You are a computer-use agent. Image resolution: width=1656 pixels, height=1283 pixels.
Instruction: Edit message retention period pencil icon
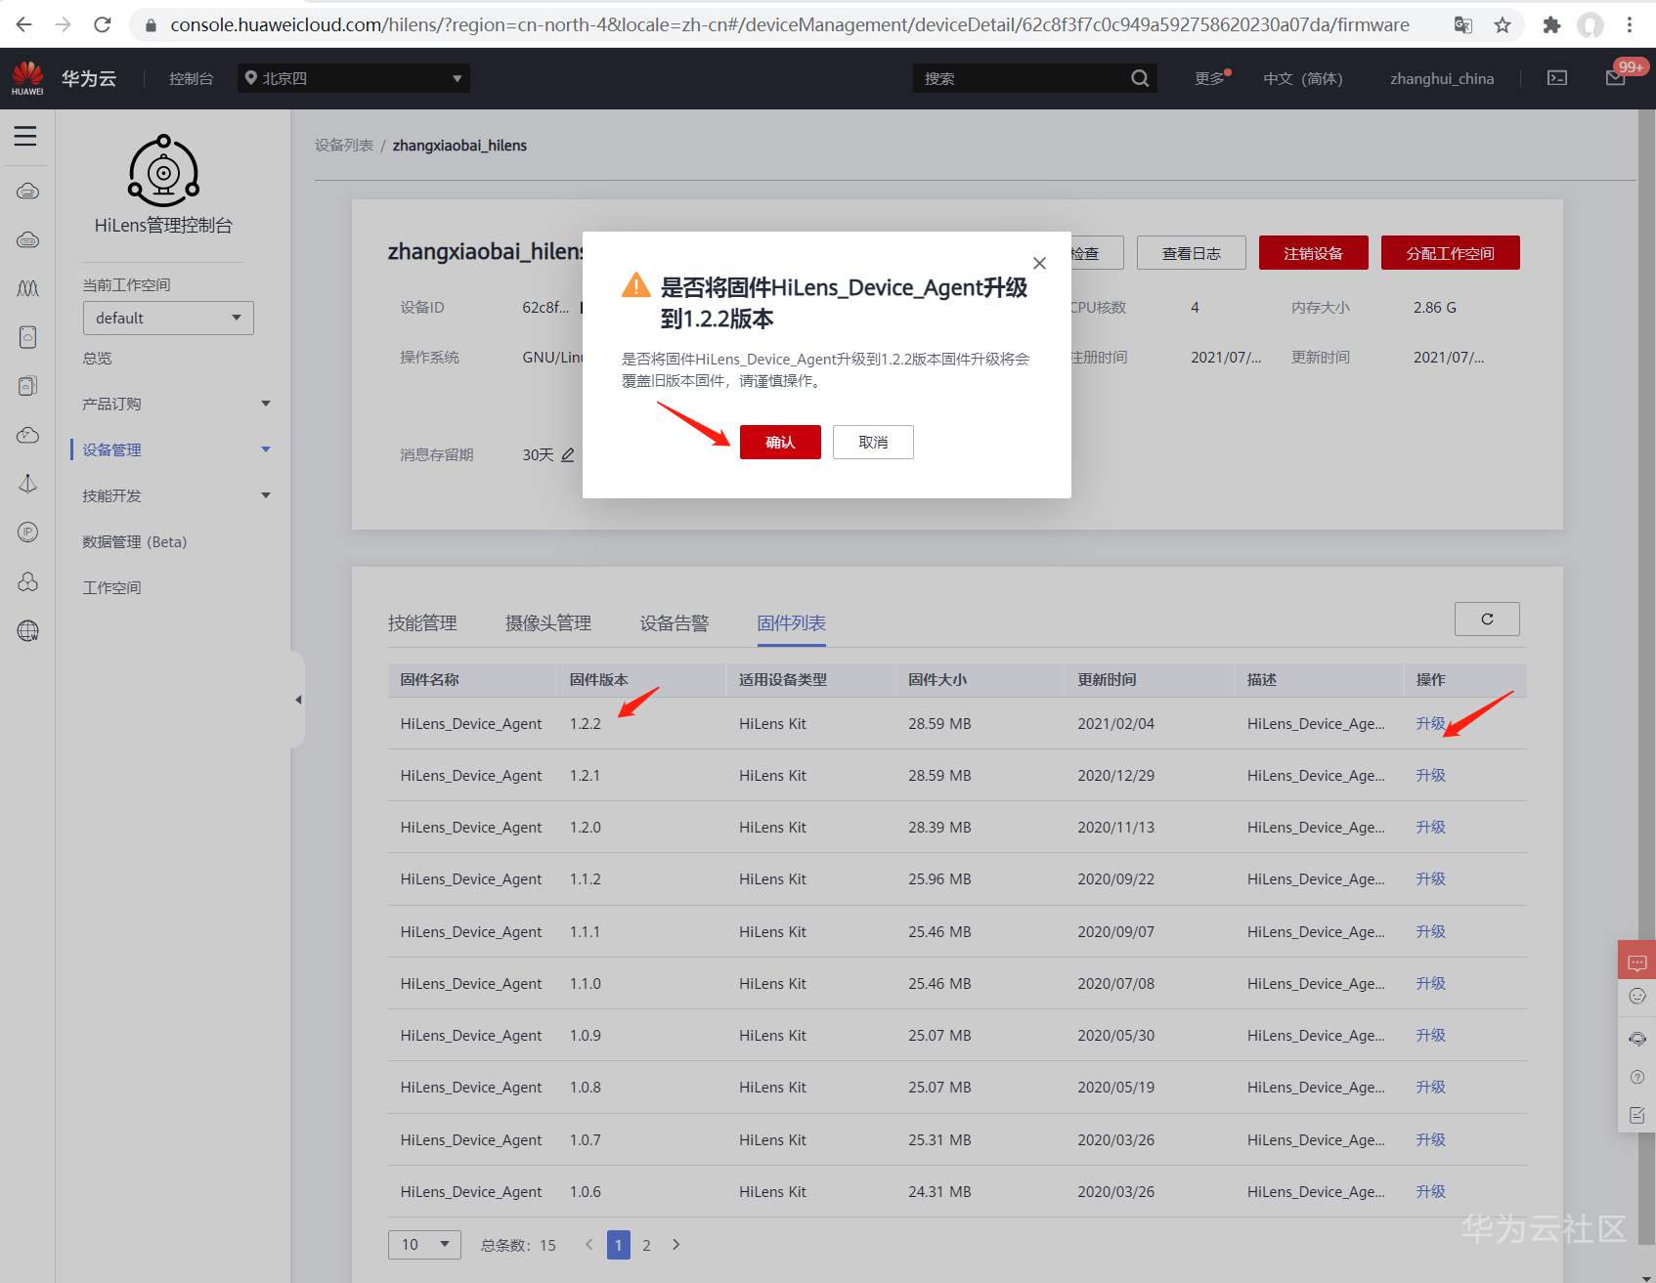(568, 454)
